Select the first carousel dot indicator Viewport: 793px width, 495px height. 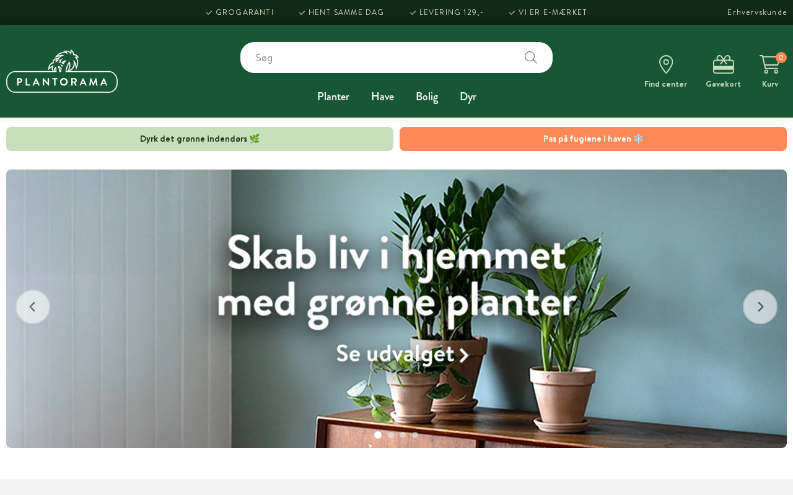[x=378, y=435]
